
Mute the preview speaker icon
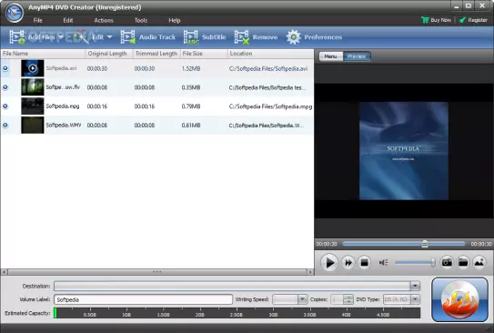click(x=383, y=262)
